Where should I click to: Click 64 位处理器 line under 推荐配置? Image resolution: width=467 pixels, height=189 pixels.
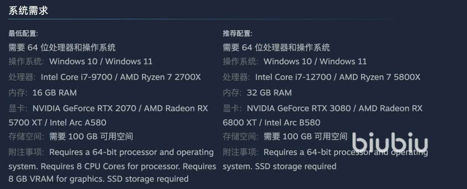pos(276,47)
